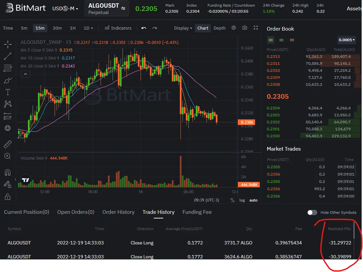
Task: Select the 5m timeframe
Action: [24, 28]
